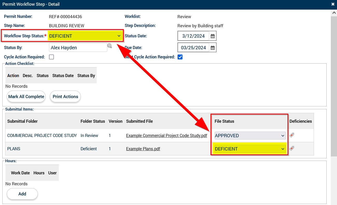The height and width of the screenshot is (205, 337).
Task: Open deficiencies tag for Commercial Project Code Study
Action: [292, 135]
